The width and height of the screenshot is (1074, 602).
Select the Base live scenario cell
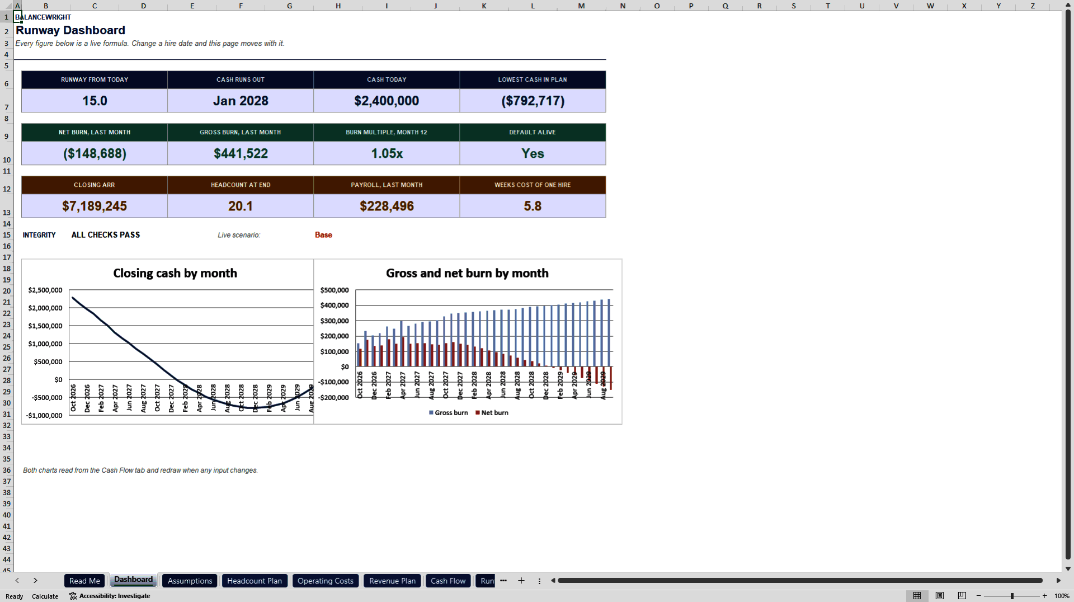point(323,235)
